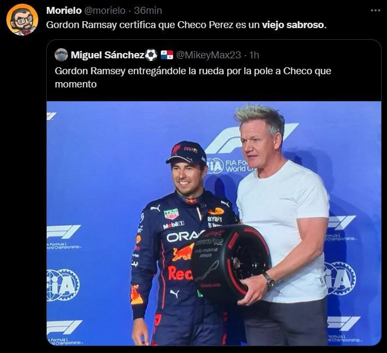
Task: Open the quoted tweet photo
Action: 214,223
